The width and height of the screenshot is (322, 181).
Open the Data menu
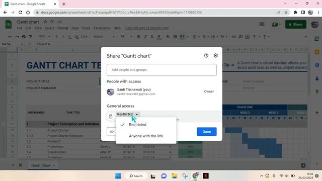click(75, 28)
